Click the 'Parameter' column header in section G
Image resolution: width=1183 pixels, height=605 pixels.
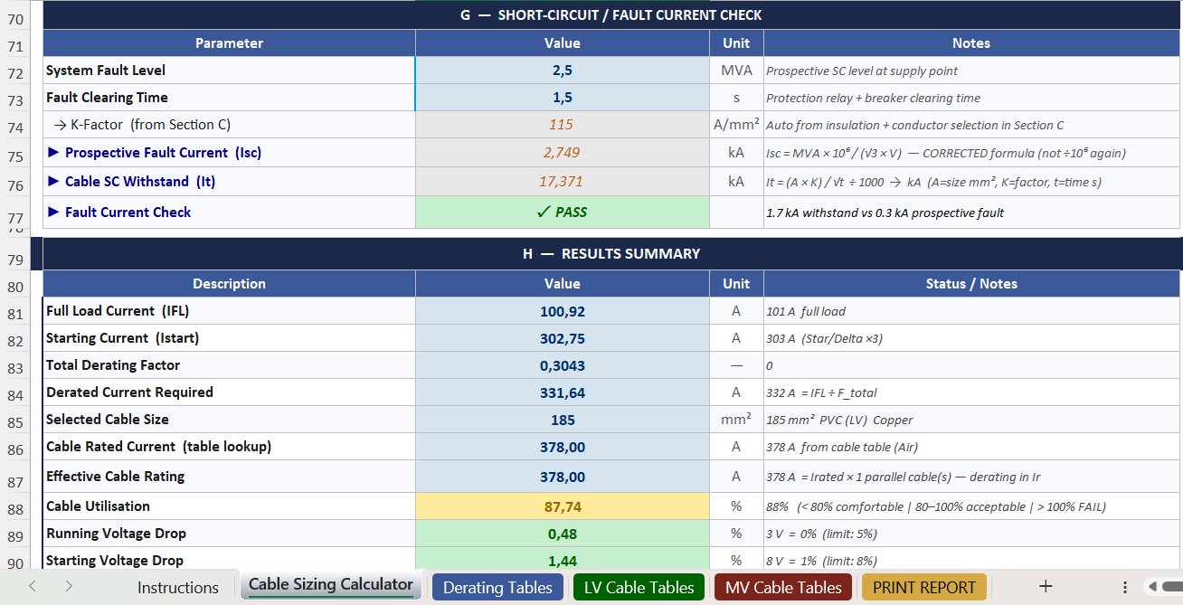[229, 43]
